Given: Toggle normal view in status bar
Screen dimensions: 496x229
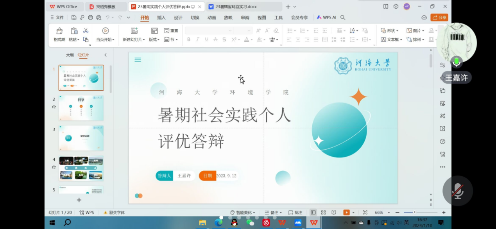Looking at the screenshot, I should tap(313, 213).
